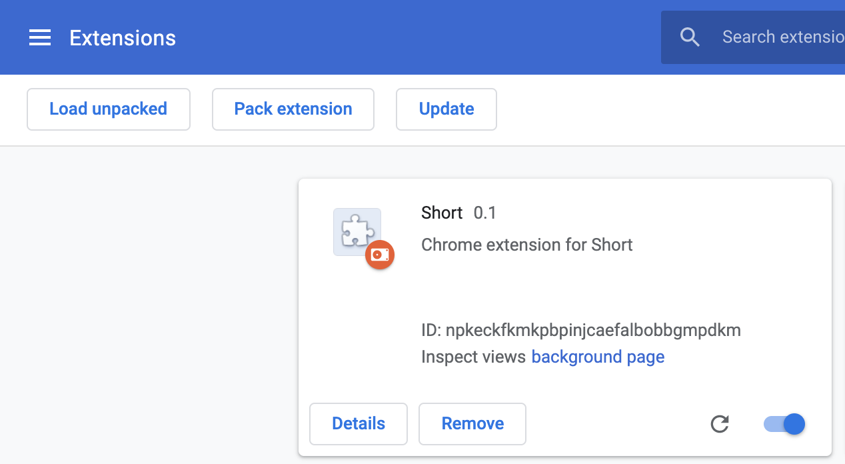
Task: Remove the Short extension
Action: (x=472, y=424)
